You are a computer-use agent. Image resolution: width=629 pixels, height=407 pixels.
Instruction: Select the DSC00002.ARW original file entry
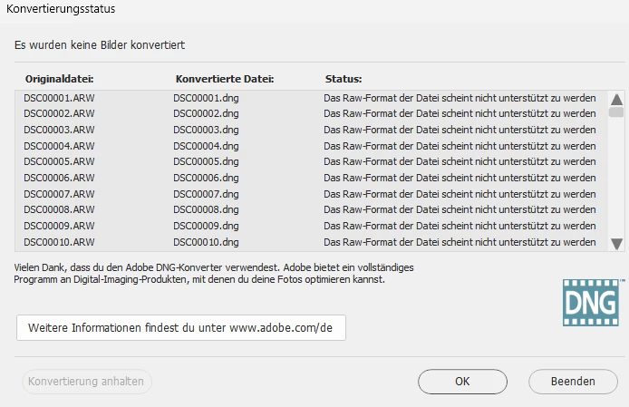[x=59, y=113]
